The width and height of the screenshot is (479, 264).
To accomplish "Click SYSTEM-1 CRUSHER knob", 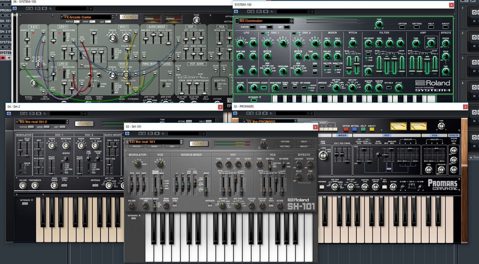I will (431, 43).
